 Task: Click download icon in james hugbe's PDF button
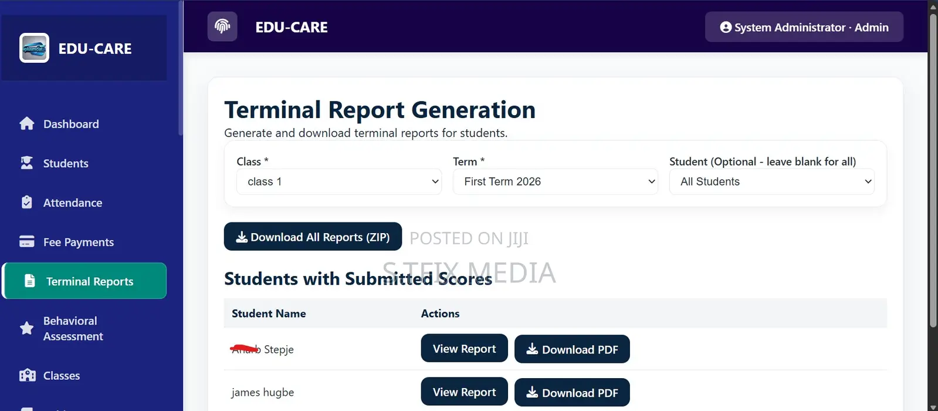532,392
